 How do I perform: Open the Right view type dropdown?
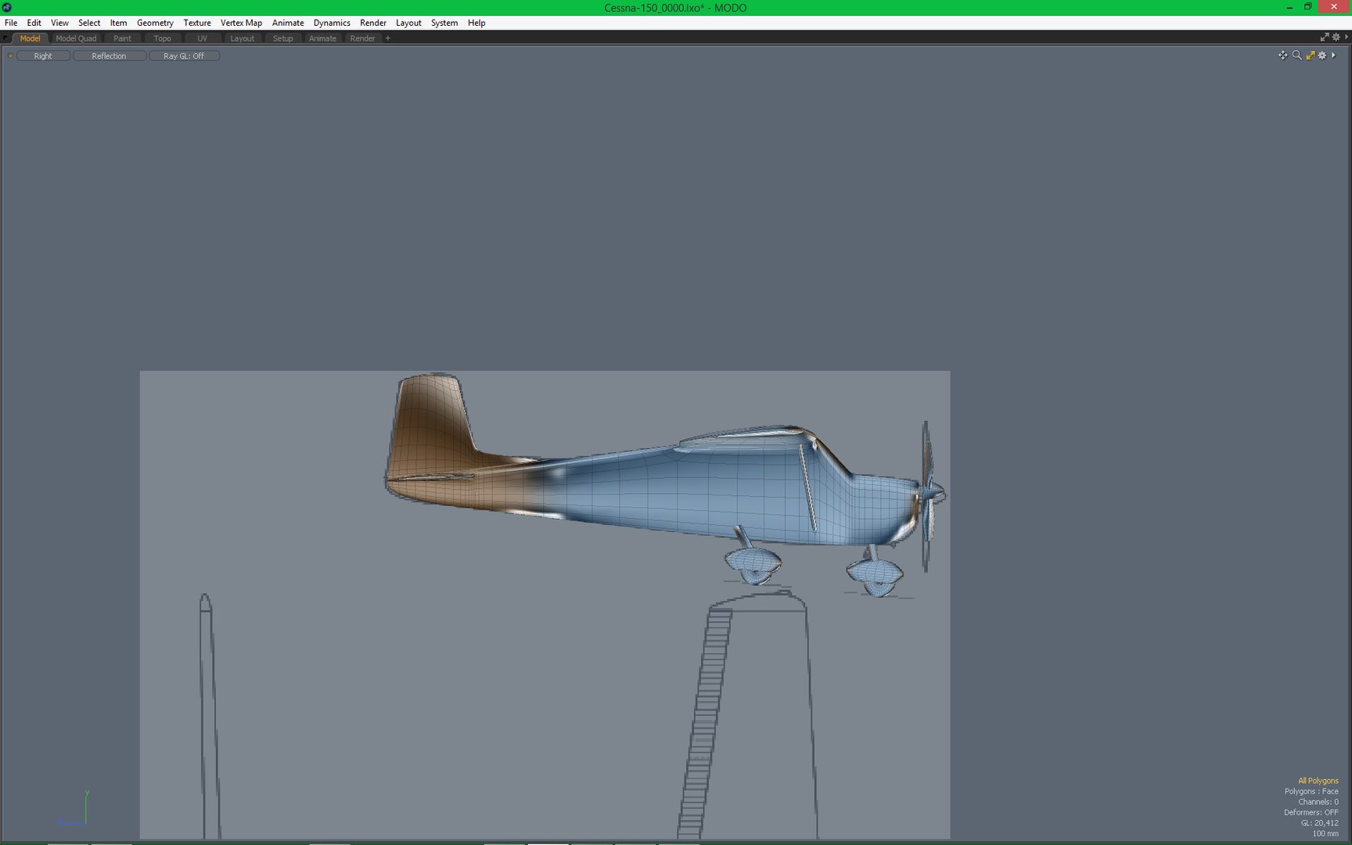(x=43, y=56)
